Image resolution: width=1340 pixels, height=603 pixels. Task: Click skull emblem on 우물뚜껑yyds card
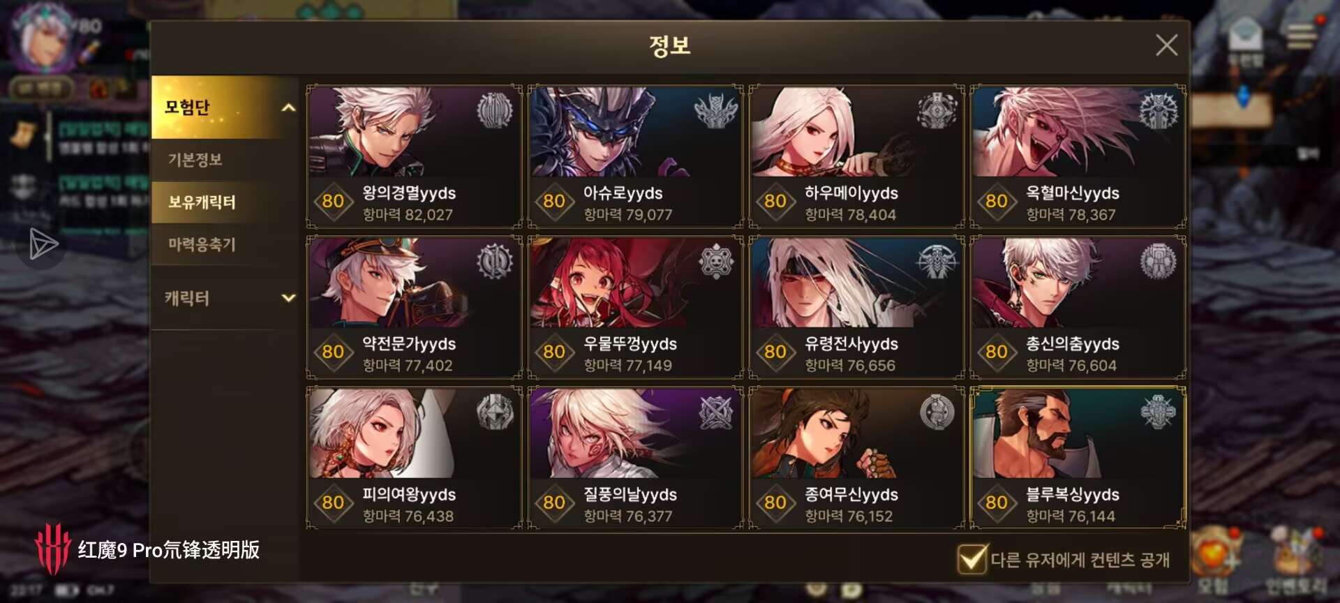716,262
